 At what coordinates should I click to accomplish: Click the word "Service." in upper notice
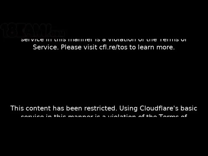click(x=46, y=47)
